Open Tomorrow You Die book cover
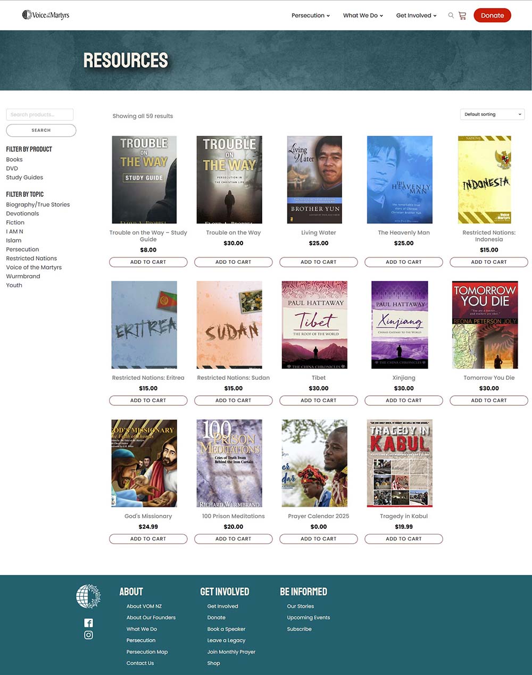Viewport: 532px width, 675px height. tap(485, 325)
